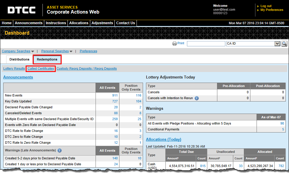The width and height of the screenshot is (289, 175).
Task: Click info icon next to Warnings (Late Announcements)
Action: coord(60,151)
